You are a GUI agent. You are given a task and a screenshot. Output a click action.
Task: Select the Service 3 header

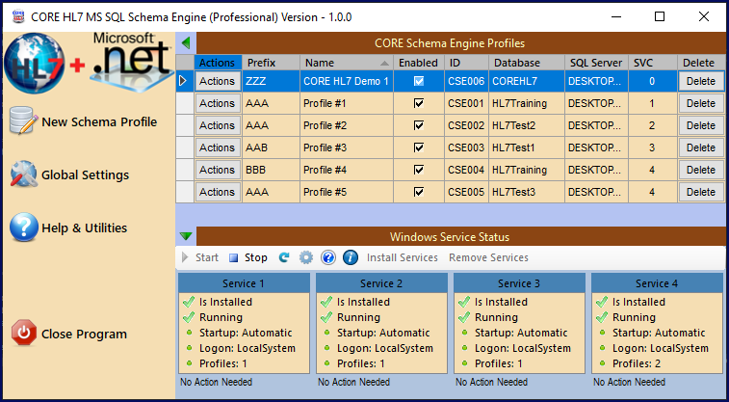point(519,283)
